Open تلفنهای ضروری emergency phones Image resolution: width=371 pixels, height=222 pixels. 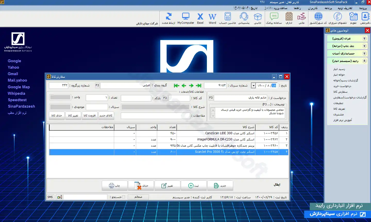pos(338,18)
